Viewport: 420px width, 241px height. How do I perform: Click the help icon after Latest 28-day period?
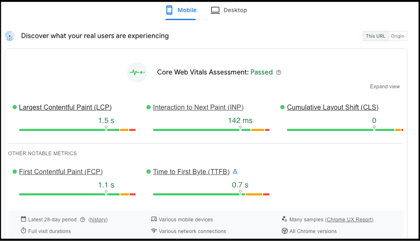(x=83, y=220)
